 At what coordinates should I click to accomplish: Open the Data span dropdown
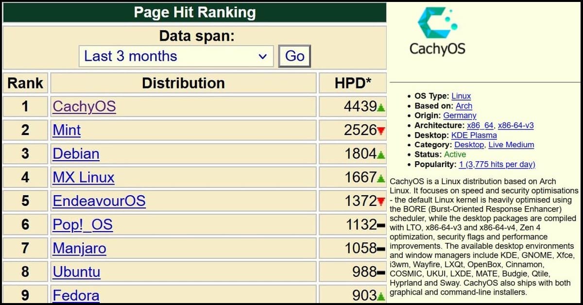pyautogui.click(x=176, y=56)
